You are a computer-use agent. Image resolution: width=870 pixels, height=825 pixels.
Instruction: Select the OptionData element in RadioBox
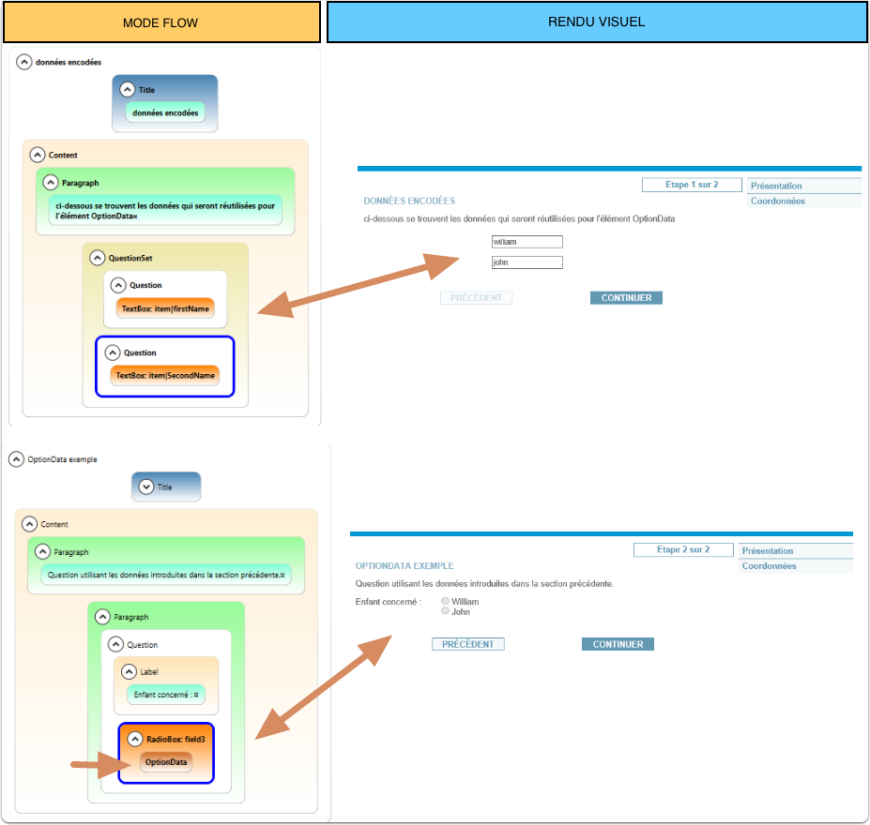166,762
